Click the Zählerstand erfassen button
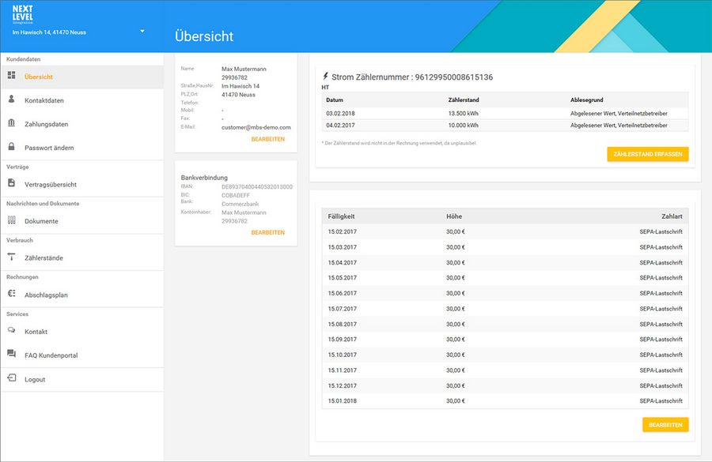This screenshot has height=462, width=712. [x=647, y=154]
